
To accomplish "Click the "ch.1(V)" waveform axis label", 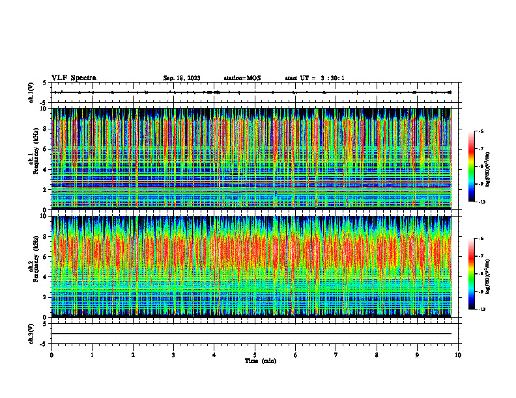I will [31, 92].
